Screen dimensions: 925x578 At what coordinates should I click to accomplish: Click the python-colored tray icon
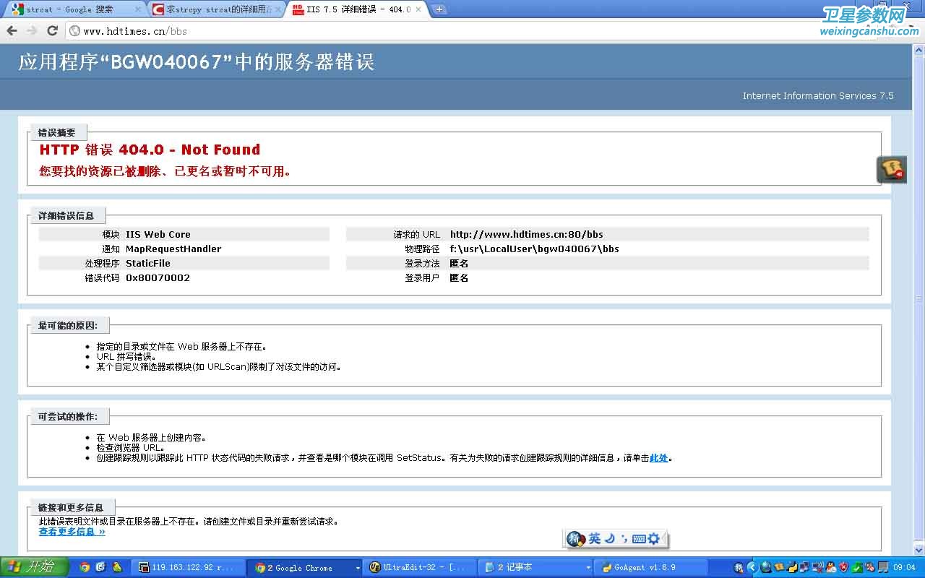pos(793,567)
